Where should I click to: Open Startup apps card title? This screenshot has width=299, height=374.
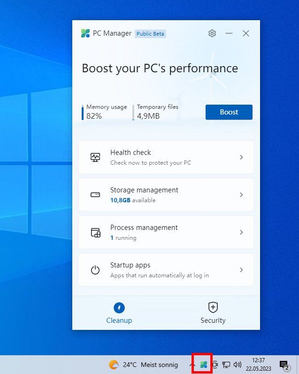(130, 265)
